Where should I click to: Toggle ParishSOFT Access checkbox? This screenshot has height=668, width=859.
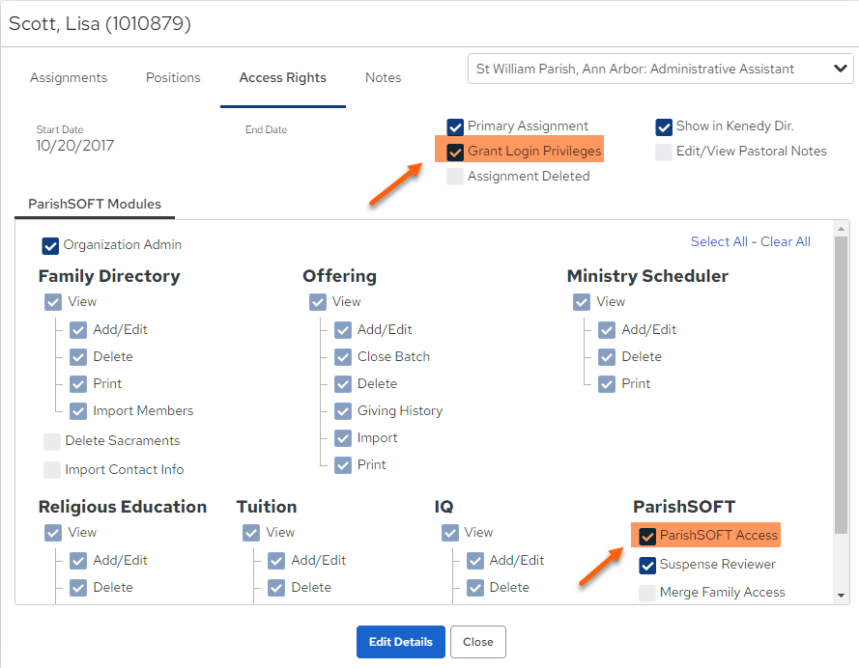click(x=647, y=536)
